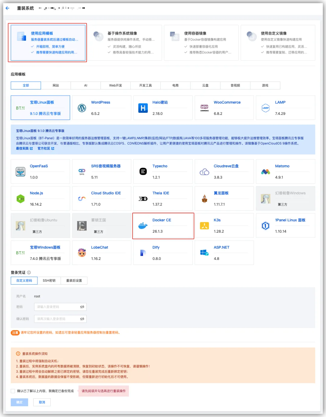
Task: Select the WordPress title text
Action: [101, 102]
